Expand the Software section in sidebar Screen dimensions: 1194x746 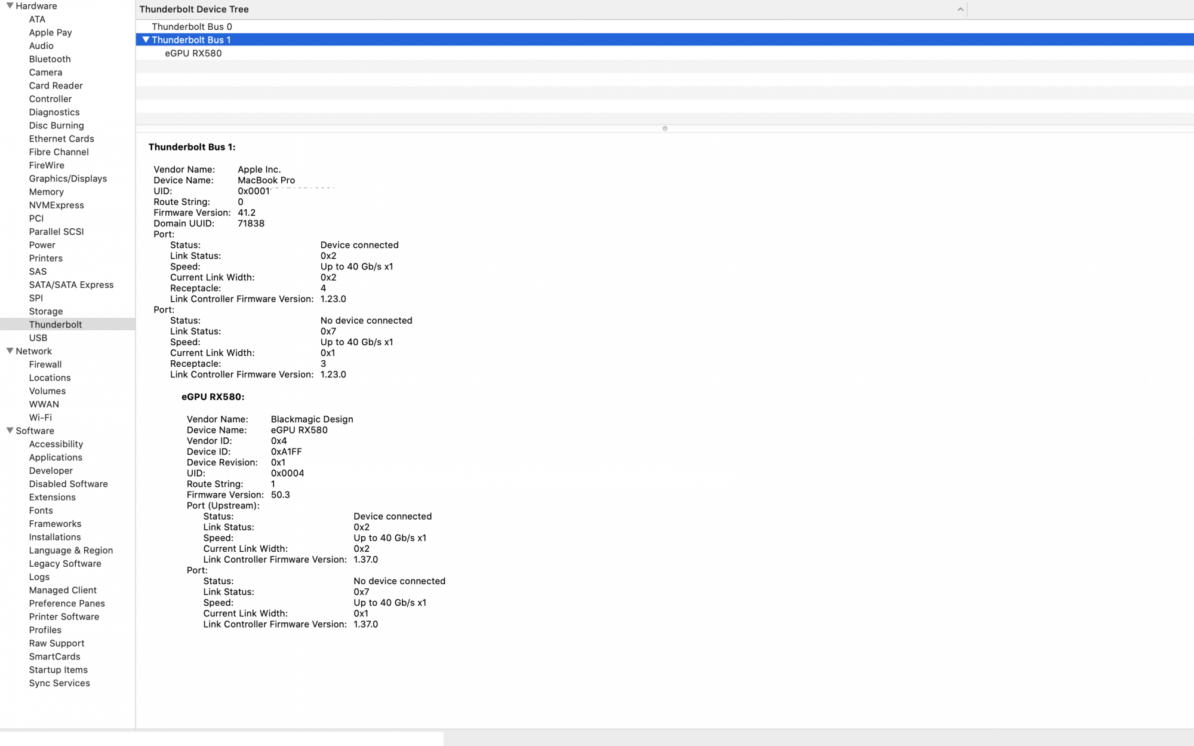point(8,431)
